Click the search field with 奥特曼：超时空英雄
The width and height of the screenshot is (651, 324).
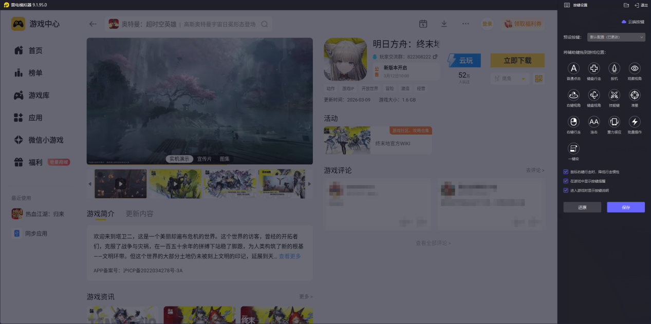click(189, 24)
